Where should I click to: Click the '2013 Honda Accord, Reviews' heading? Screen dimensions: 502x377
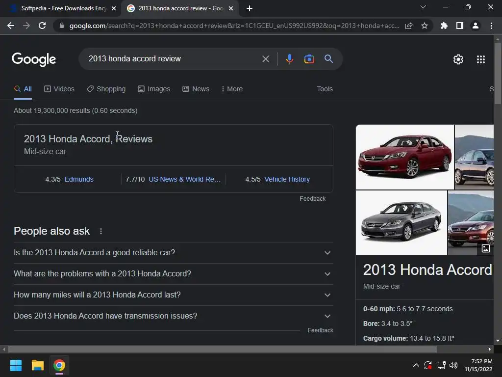coord(88,139)
